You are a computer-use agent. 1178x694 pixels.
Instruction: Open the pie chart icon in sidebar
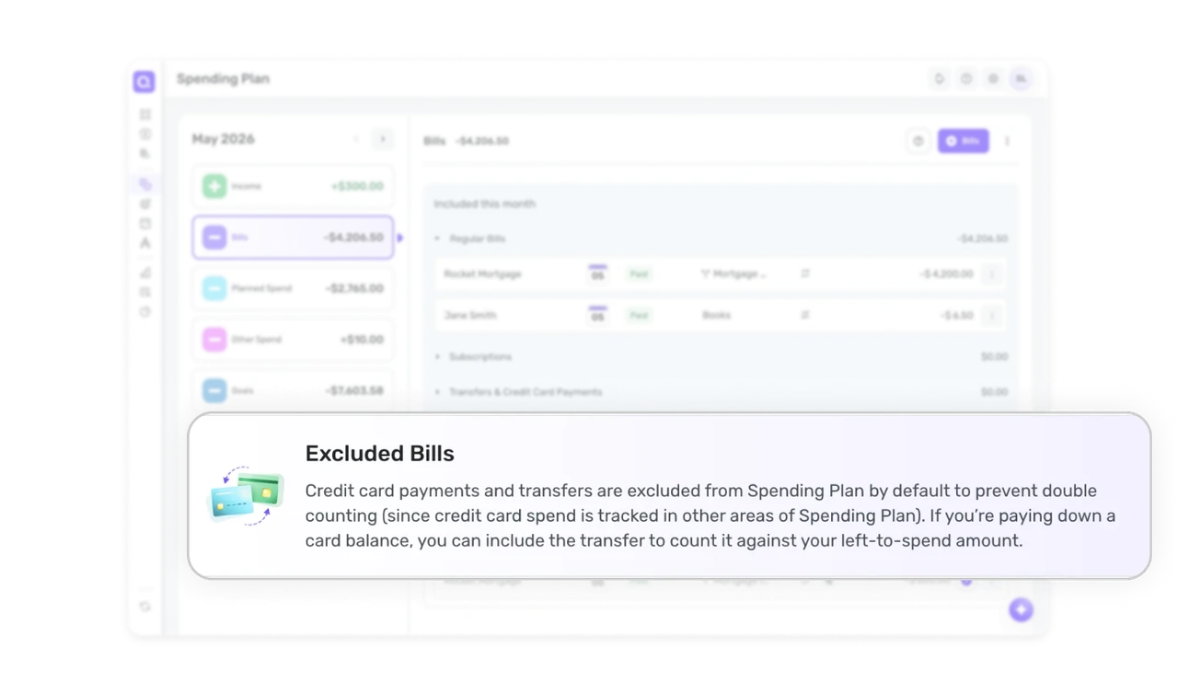[145, 312]
